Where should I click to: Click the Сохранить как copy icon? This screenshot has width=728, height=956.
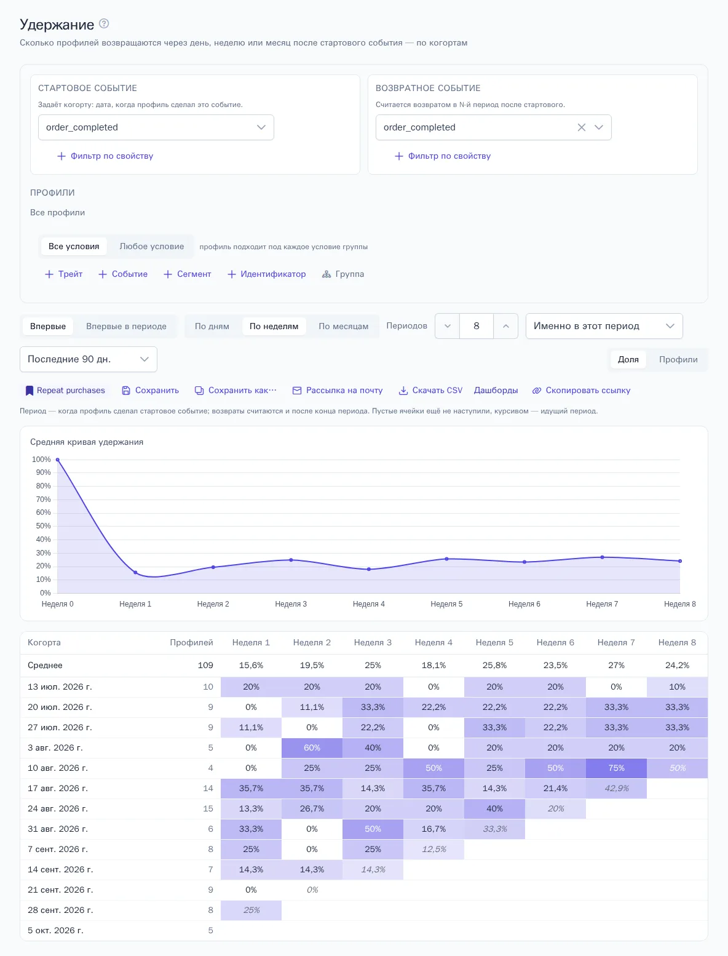point(199,391)
